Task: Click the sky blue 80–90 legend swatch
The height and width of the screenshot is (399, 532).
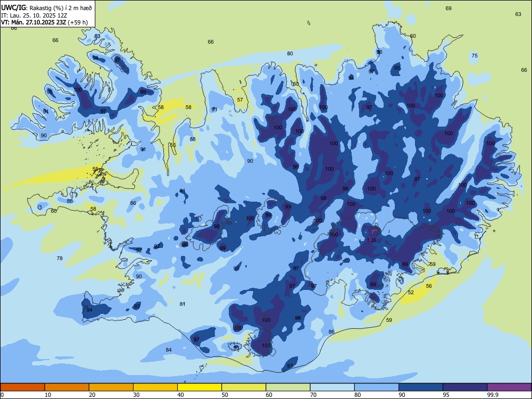Action: tap(377, 387)
